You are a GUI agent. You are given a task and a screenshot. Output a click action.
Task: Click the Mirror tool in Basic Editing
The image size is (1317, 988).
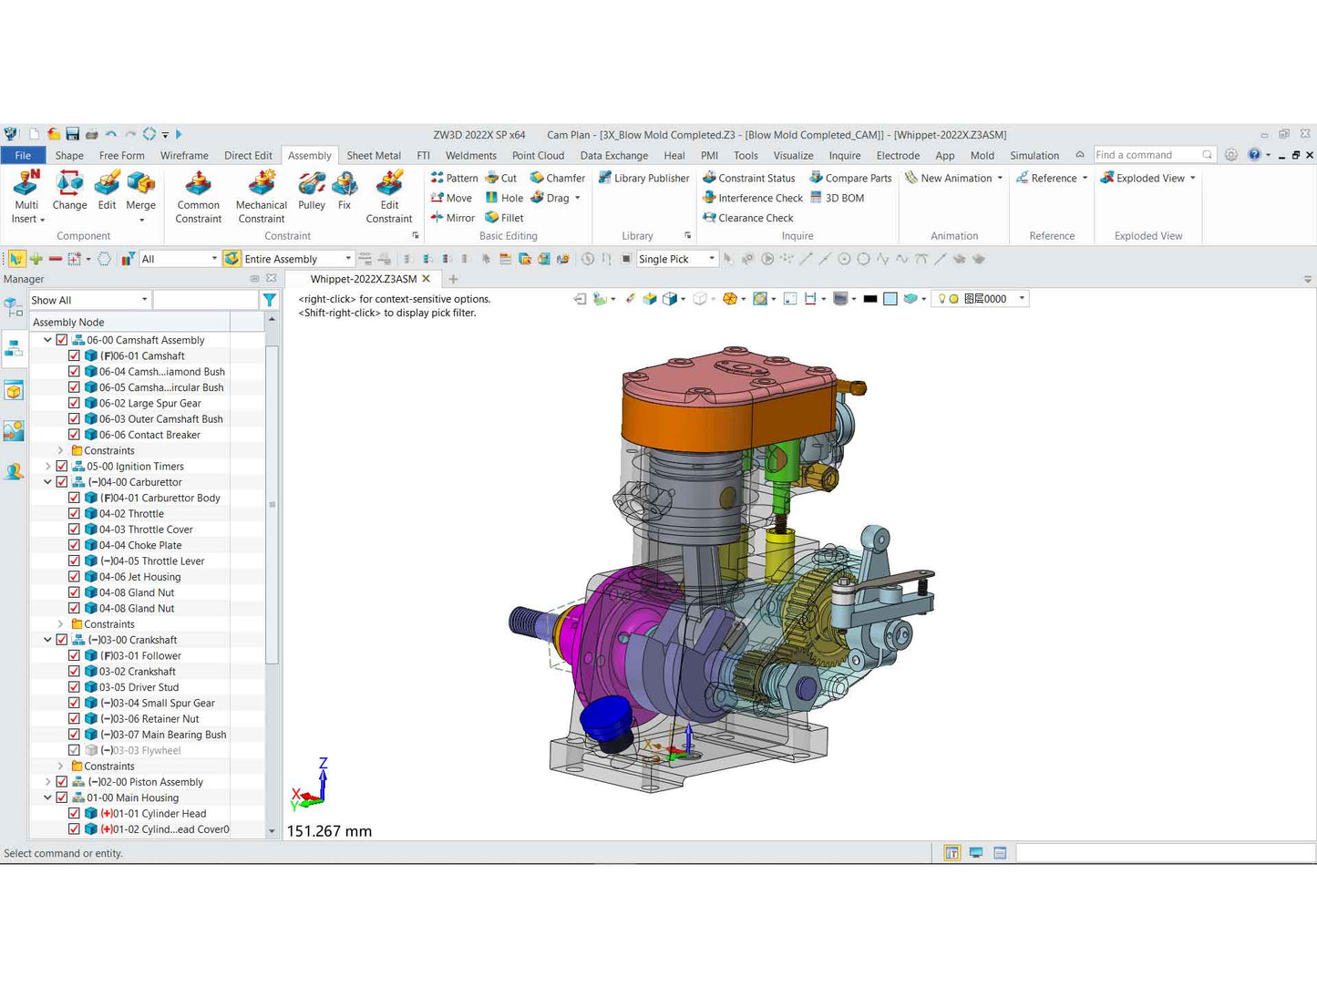pos(453,218)
